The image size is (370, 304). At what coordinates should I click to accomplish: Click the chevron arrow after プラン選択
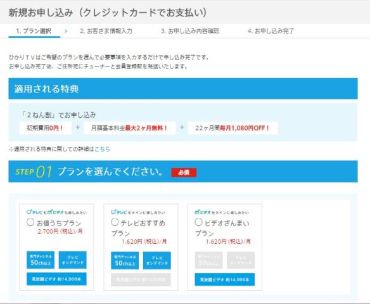[x=66, y=31]
